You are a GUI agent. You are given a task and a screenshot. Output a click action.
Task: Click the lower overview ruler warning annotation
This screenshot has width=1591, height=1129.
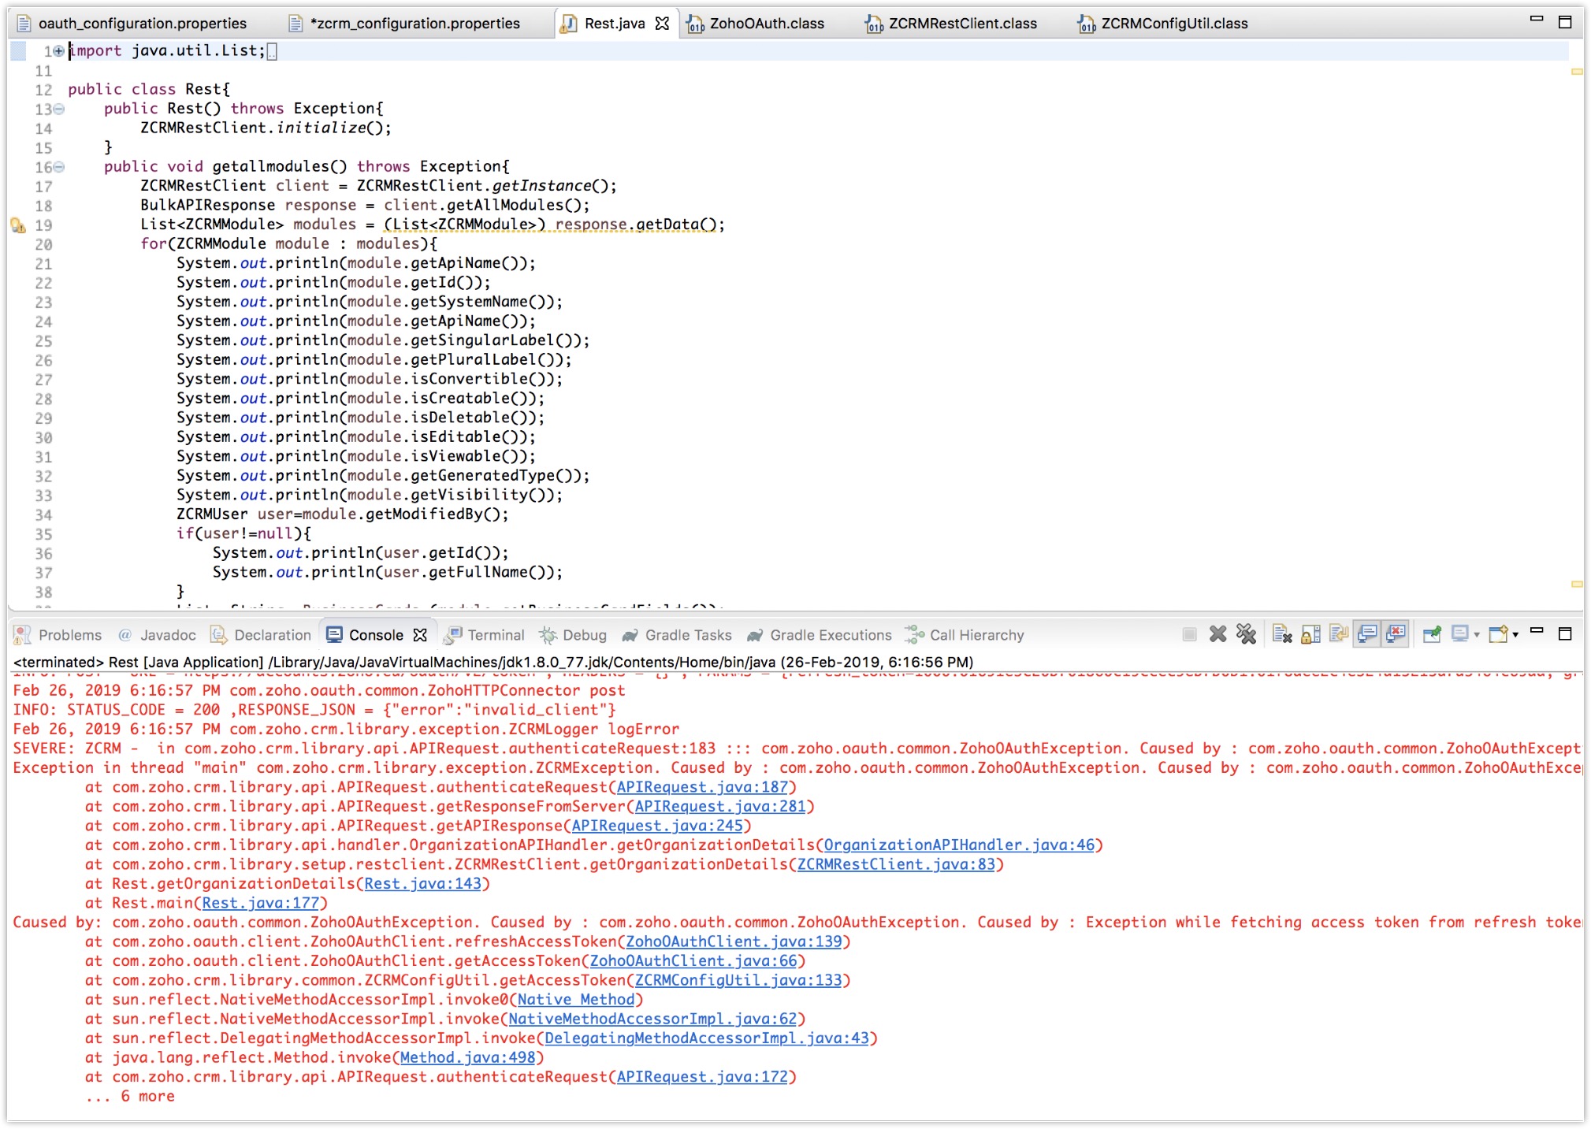click(1577, 585)
